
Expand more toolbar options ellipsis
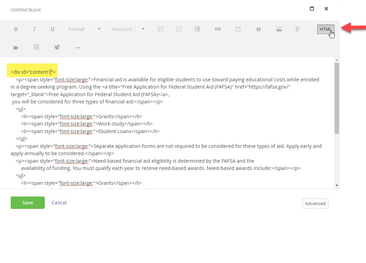coord(77,48)
